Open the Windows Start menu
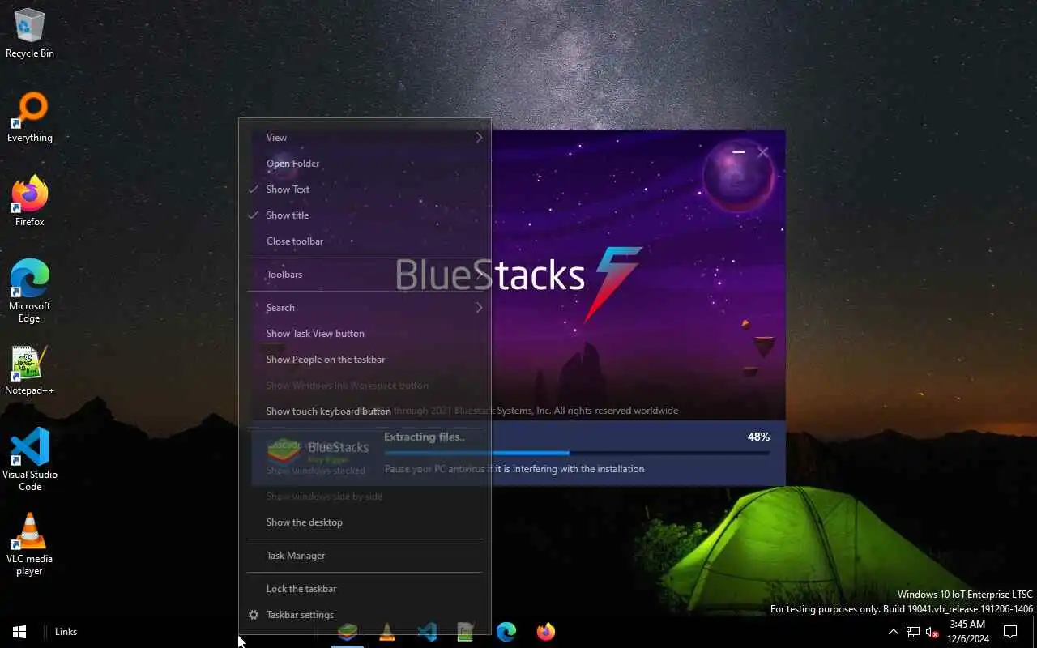The height and width of the screenshot is (648, 1037). pos(19,632)
